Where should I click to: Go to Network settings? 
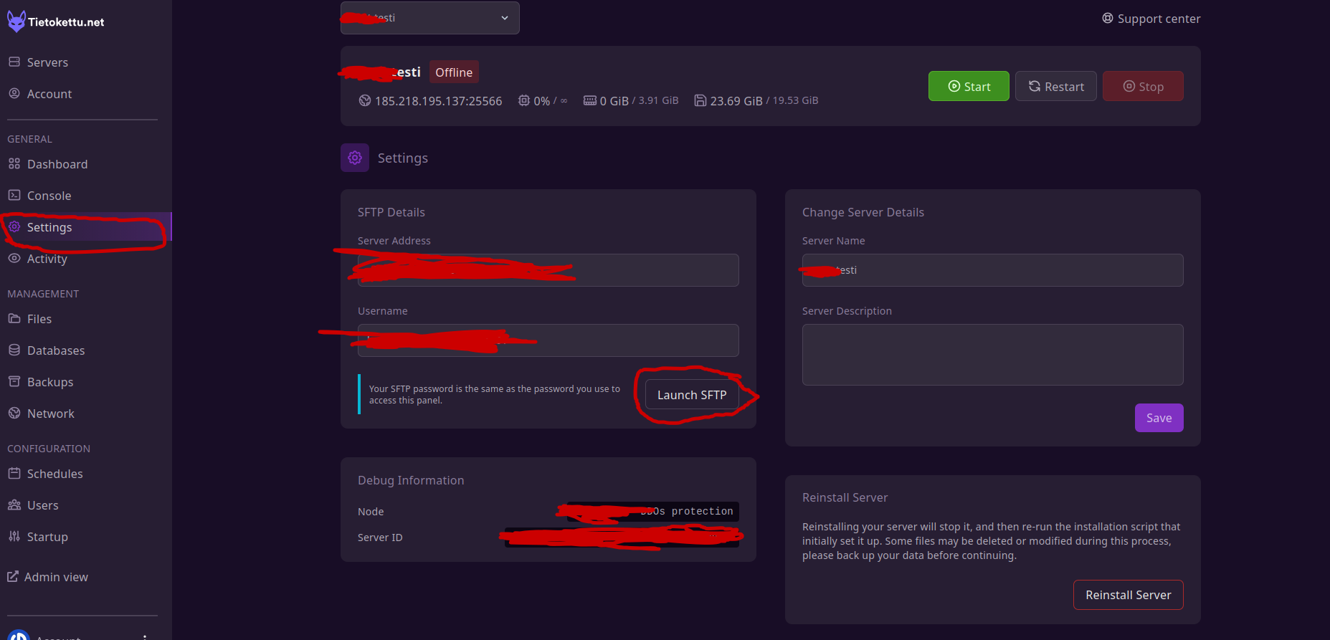[x=50, y=414]
